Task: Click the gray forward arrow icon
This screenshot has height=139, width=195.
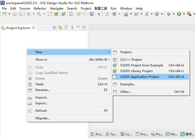Action: pos(84,14)
